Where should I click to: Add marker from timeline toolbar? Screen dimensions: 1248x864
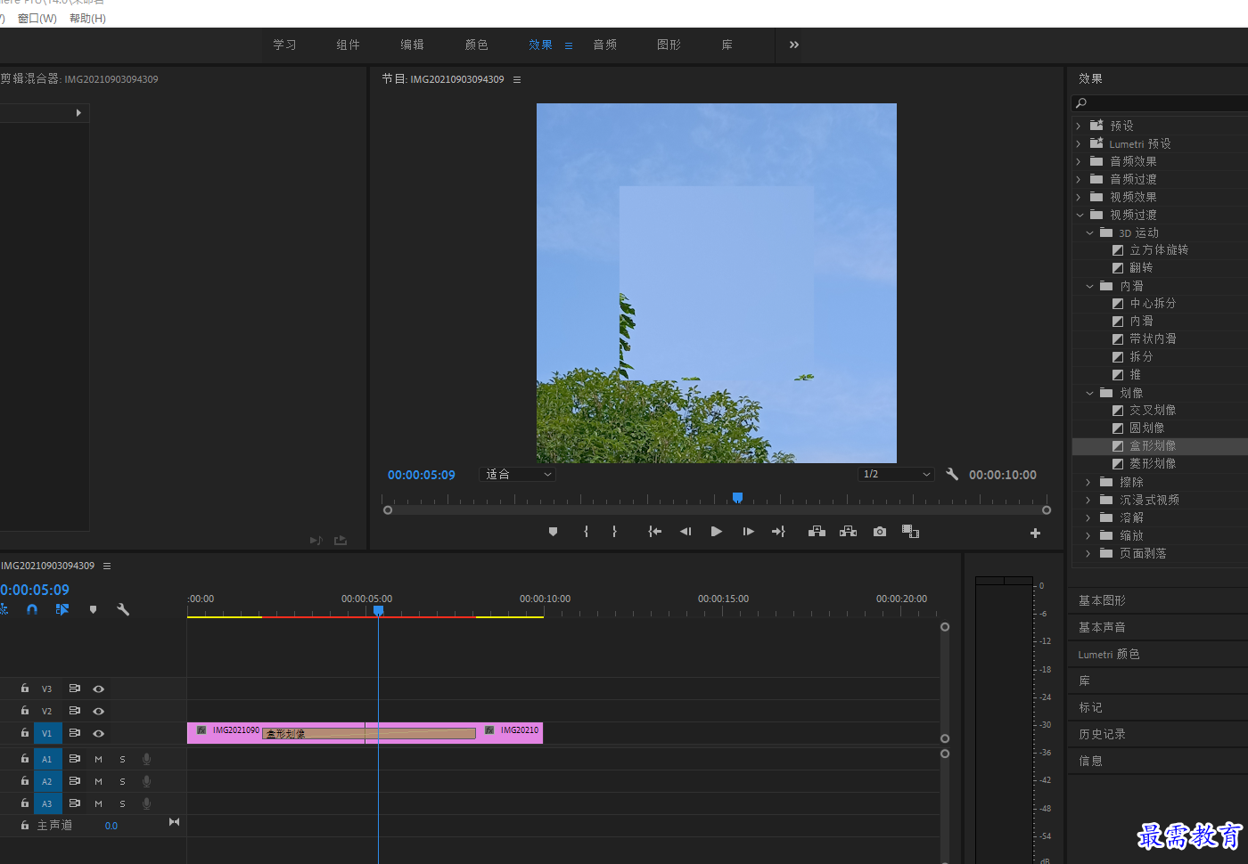[x=93, y=609]
